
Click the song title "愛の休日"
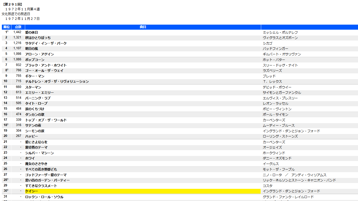31,32
